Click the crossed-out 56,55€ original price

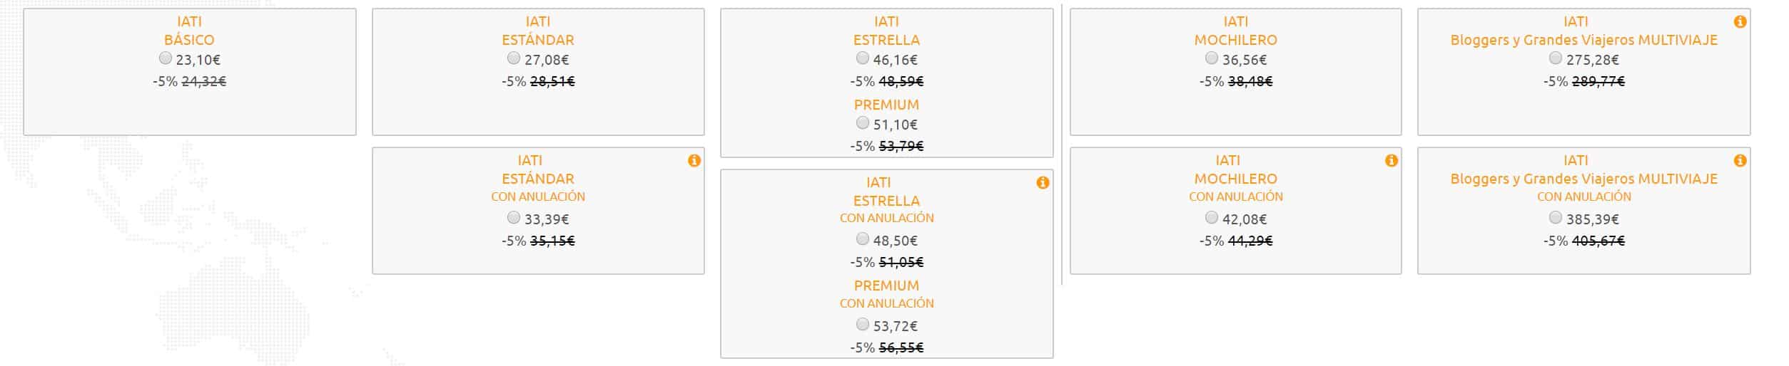(x=901, y=348)
